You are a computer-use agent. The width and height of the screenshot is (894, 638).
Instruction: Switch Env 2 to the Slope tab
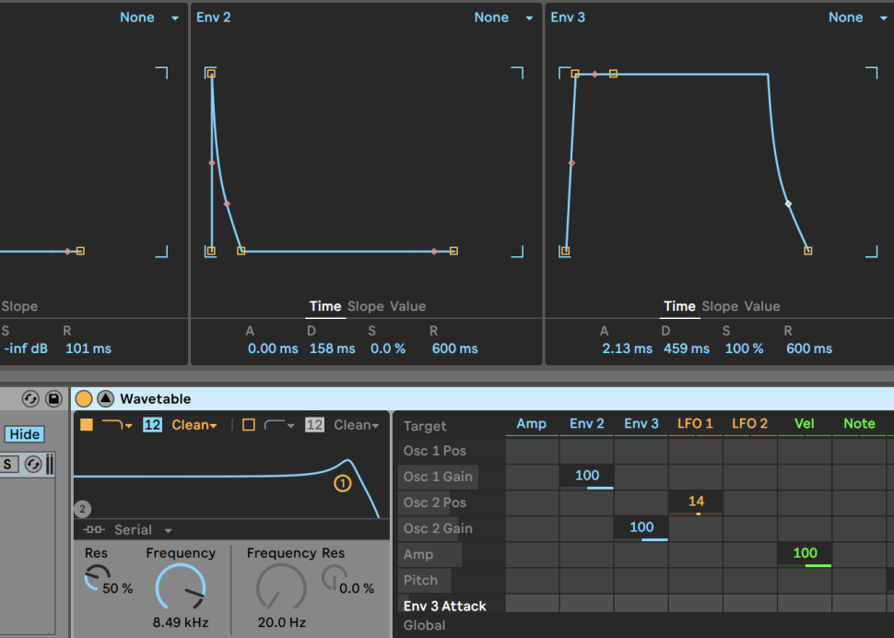[365, 306]
